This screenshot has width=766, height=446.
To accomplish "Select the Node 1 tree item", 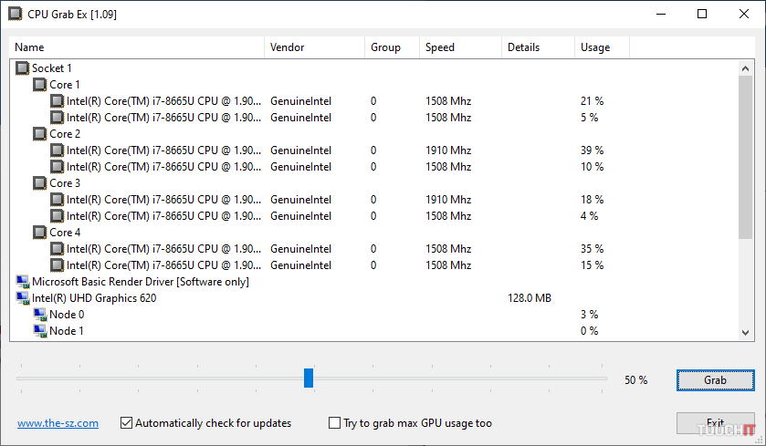I will pos(67,331).
